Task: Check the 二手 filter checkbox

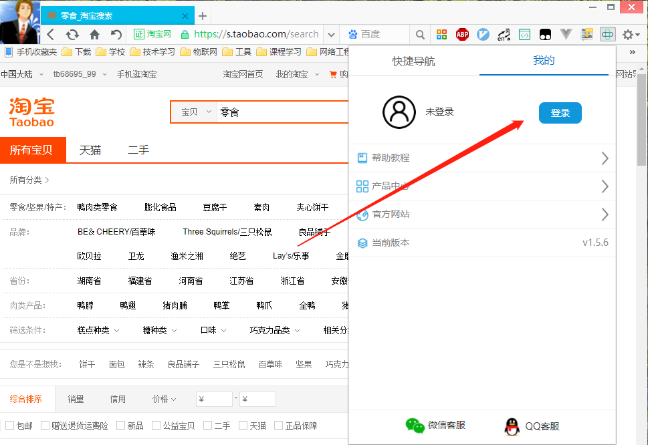Action: coord(207,425)
